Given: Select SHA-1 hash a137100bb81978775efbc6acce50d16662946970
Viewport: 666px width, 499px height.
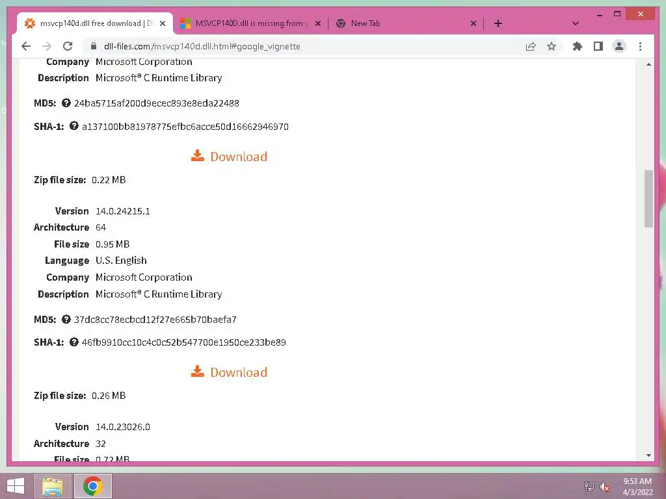Looking at the screenshot, I should 185,127.
